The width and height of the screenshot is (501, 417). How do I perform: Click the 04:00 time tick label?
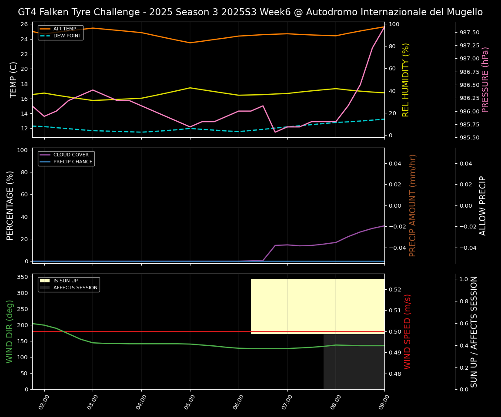[141, 402]
